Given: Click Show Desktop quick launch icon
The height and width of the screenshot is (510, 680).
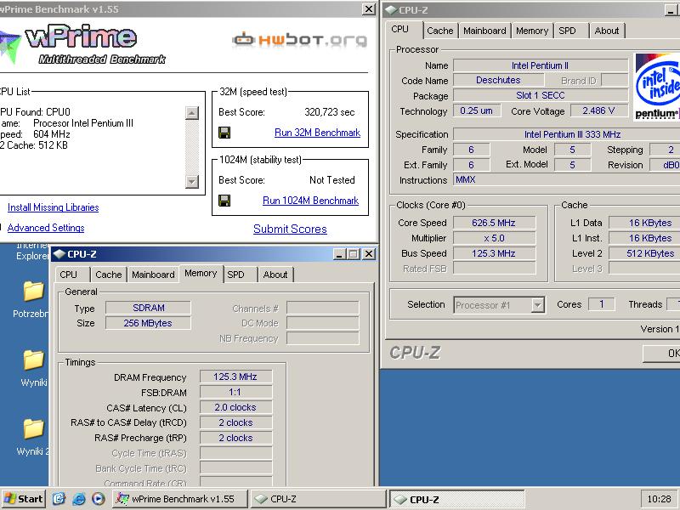Looking at the screenshot, I should pyautogui.click(x=59, y=499).
